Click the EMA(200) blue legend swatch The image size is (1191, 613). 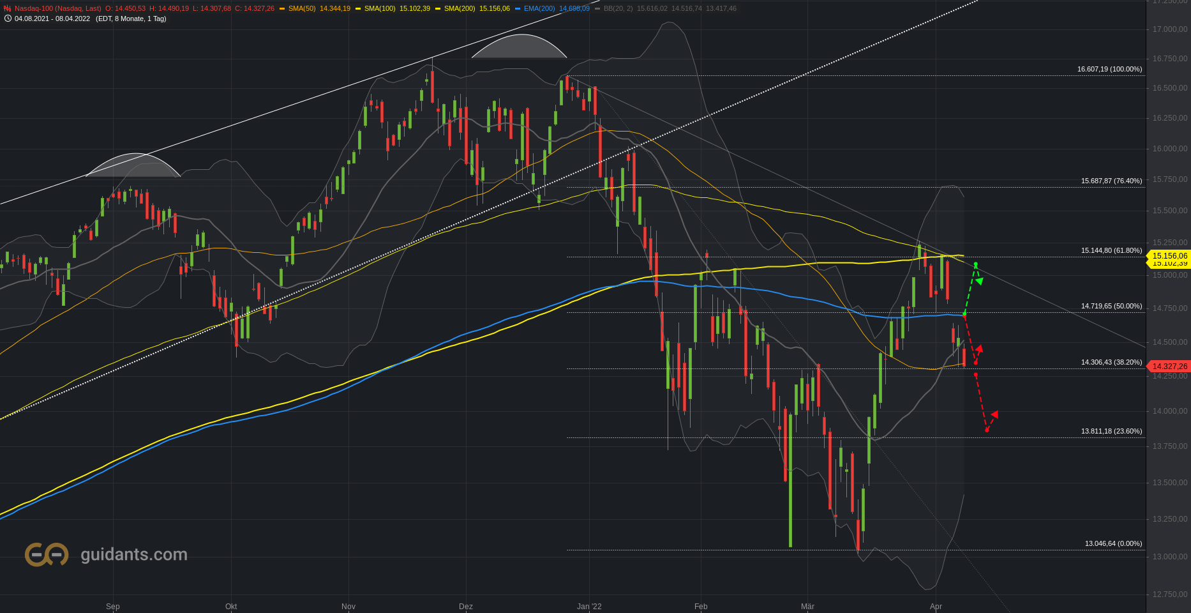click(x=518, y=9)
